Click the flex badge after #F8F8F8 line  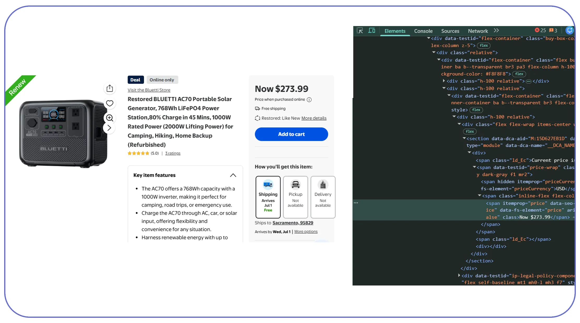click(519, 74)
